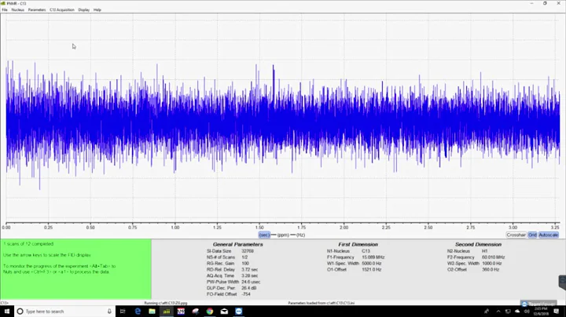Screen dimensions: 566x317
Task: Click the 'scans of 12 completed' status message
Action: [28, 244]
